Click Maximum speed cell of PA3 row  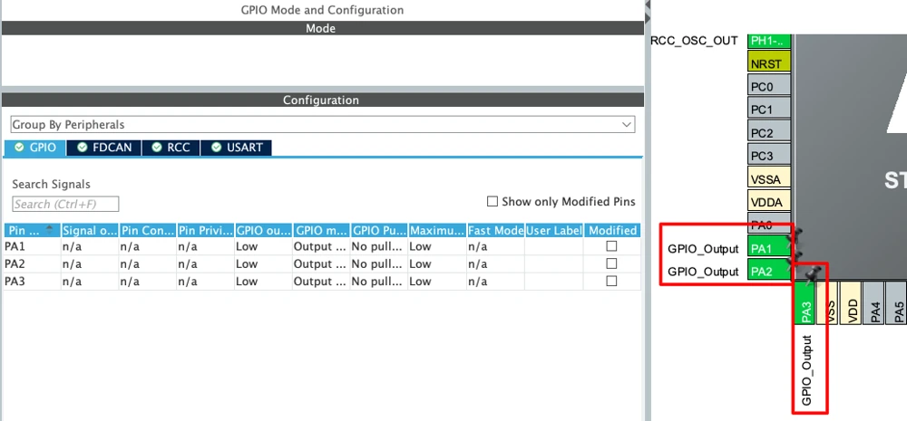tap(437, 282)
